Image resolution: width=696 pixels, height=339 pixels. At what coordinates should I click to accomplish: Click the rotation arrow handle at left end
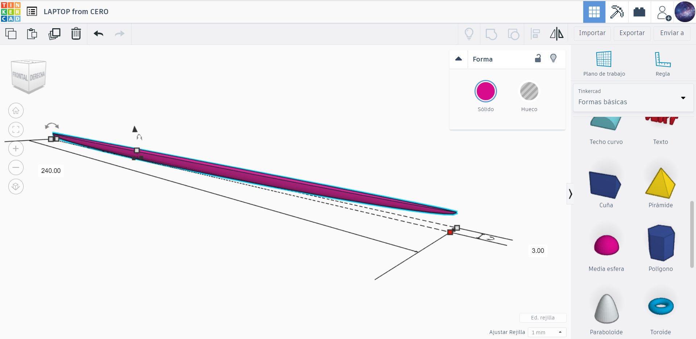tap(52, 126)
